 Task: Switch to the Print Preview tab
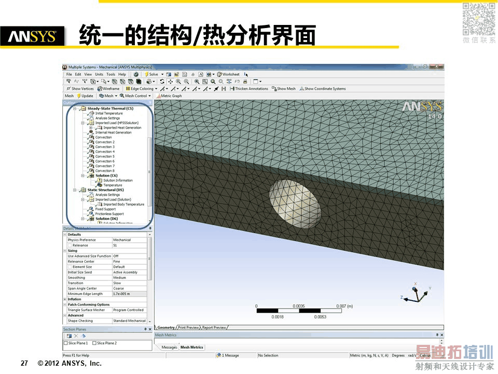[x=188, y=327]
